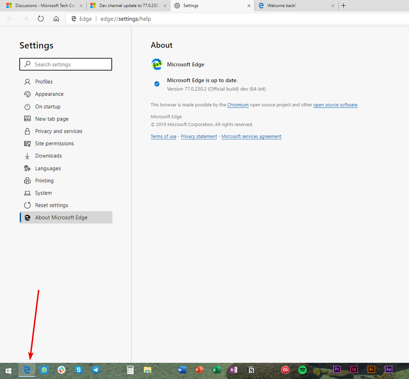This screenshot has height=379, width=409.
Task: Open File Explorer from the taskbar
Action: pyautogui.click(x=147, y=370)
